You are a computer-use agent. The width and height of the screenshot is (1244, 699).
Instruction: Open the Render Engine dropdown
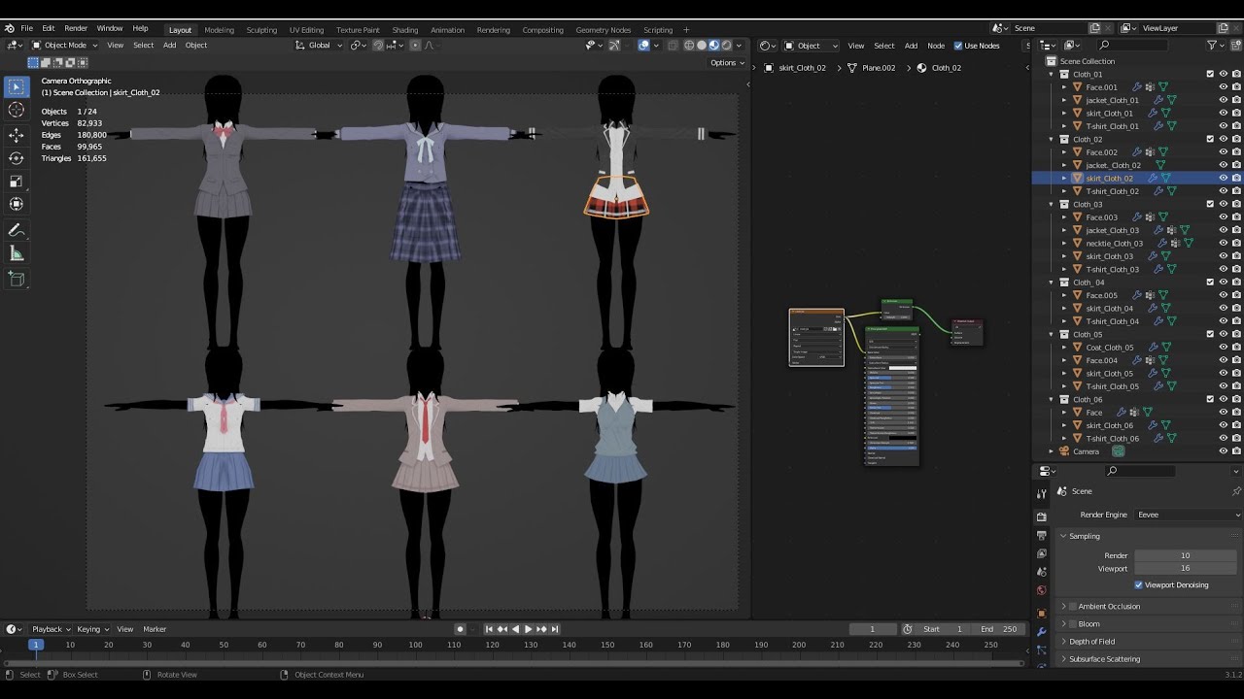click(x=1189, y=515)
